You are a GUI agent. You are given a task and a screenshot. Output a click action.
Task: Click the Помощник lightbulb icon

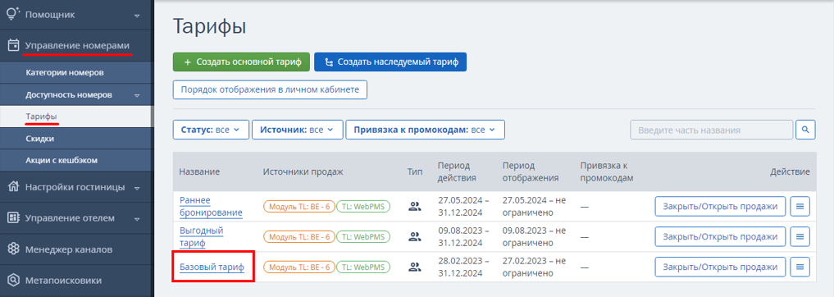[x=13, y=15]
